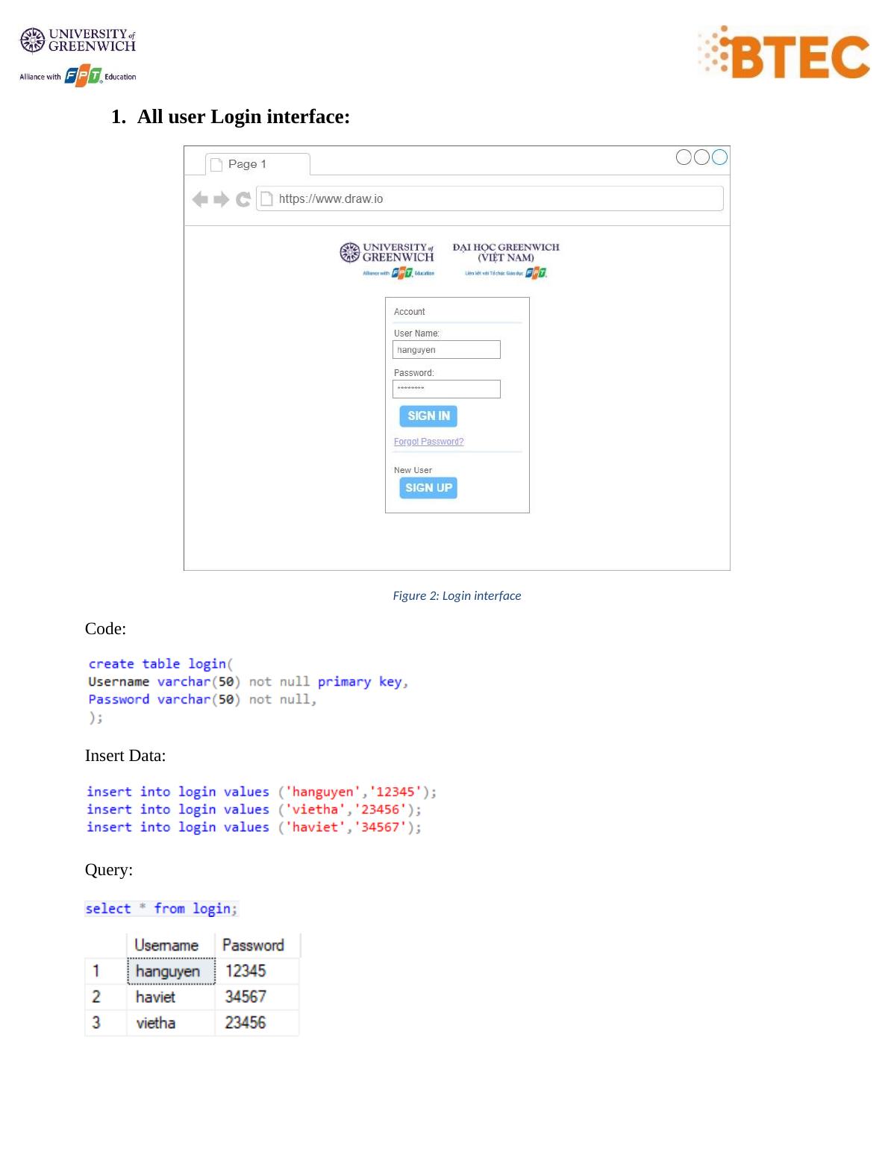Viewport: 888px width, 1149px height.
Task: Click the FPT Education logo in header
Action: click(83, 75)
